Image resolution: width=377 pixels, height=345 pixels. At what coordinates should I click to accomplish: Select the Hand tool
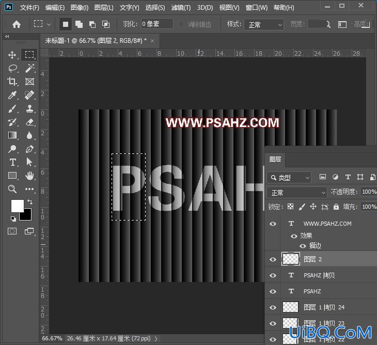click(x=29, y=176)
